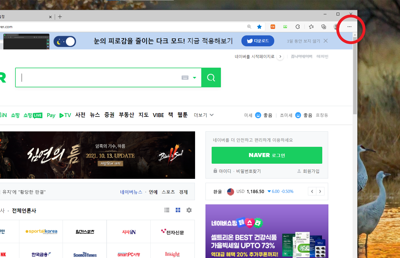Open 해피빈 link

(322, 56)
